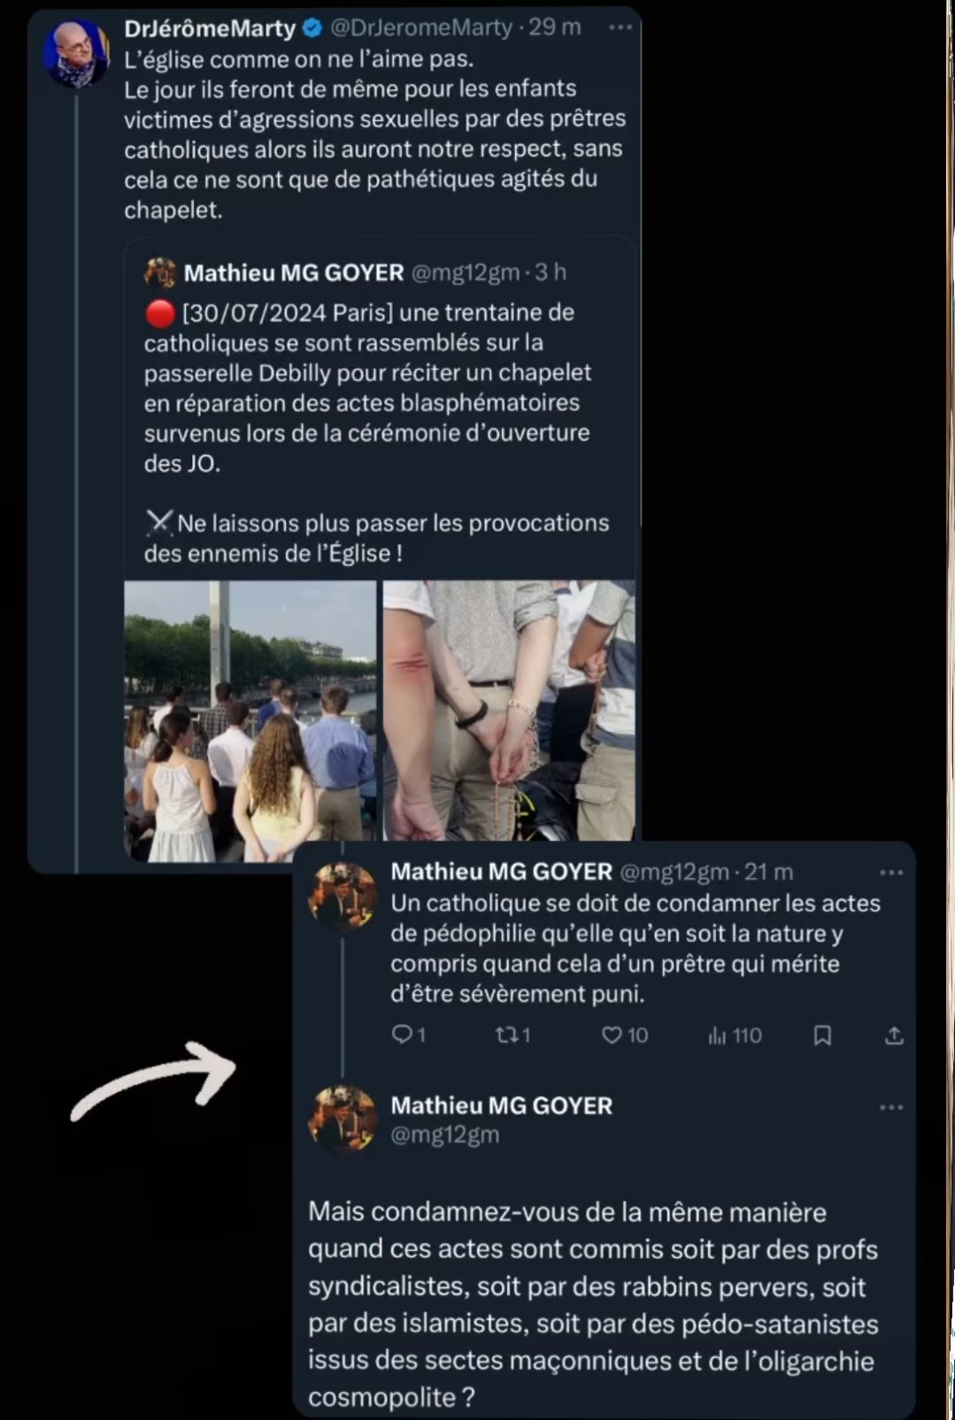Click the @DrJeromeMarty handle

tap(421, 28)
